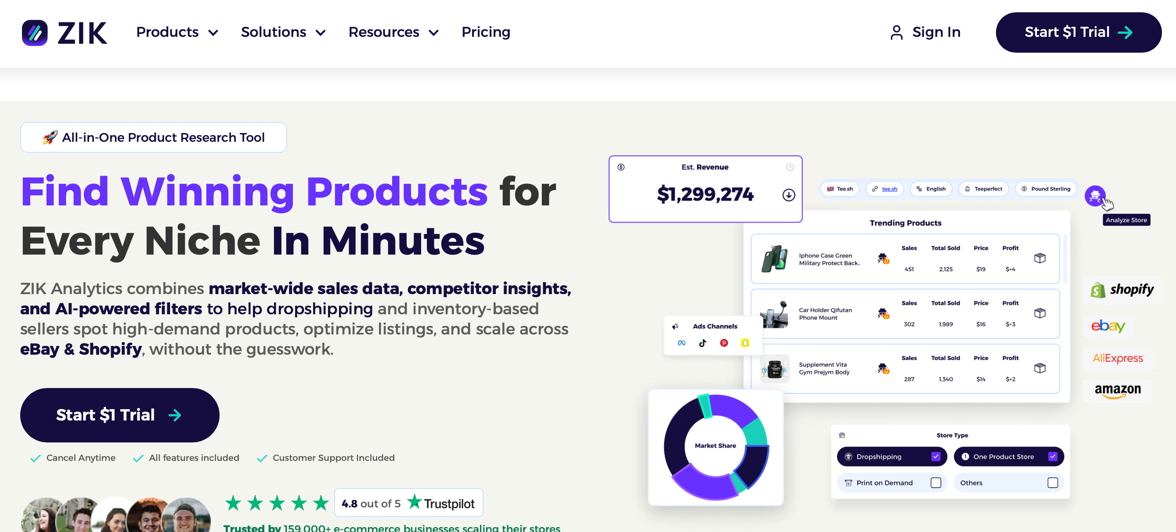Click the AliExpress logo icon
Image resolution: width=1176 pixels, height=532 pixels.
(x=1117, y=359)
